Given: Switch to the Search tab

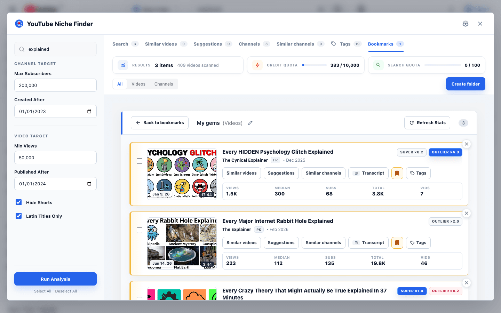Looking at the screenshot, I should 125,44.
